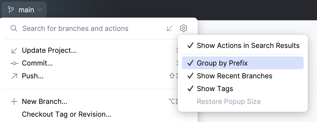Click the git branch icon beside main
Viewport: 317px width, 122px height.
(x=11, y=10)
